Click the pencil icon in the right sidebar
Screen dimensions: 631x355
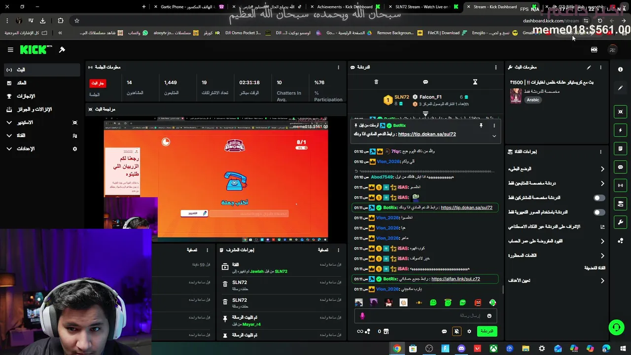(621, 88)
